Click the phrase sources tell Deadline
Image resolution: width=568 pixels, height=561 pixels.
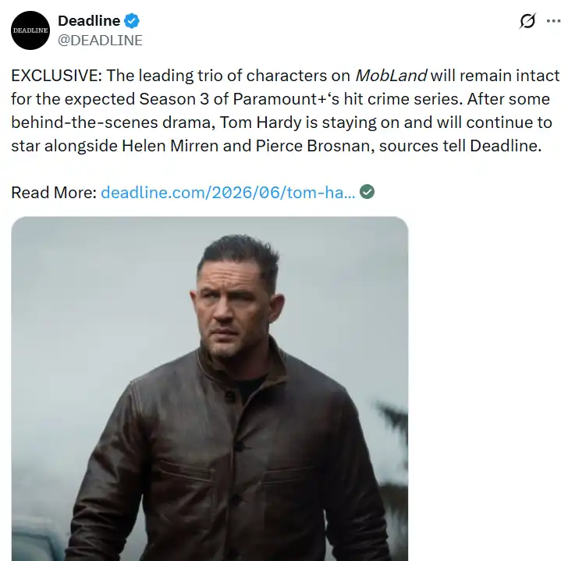click(x=460, y=146)
